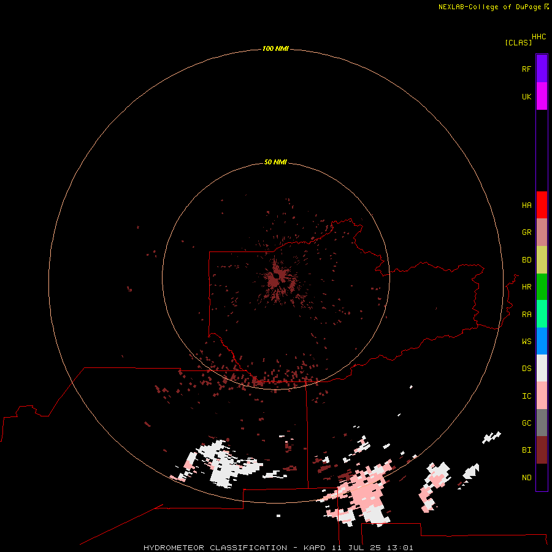Click the HHC product label

tap(539, 37)
